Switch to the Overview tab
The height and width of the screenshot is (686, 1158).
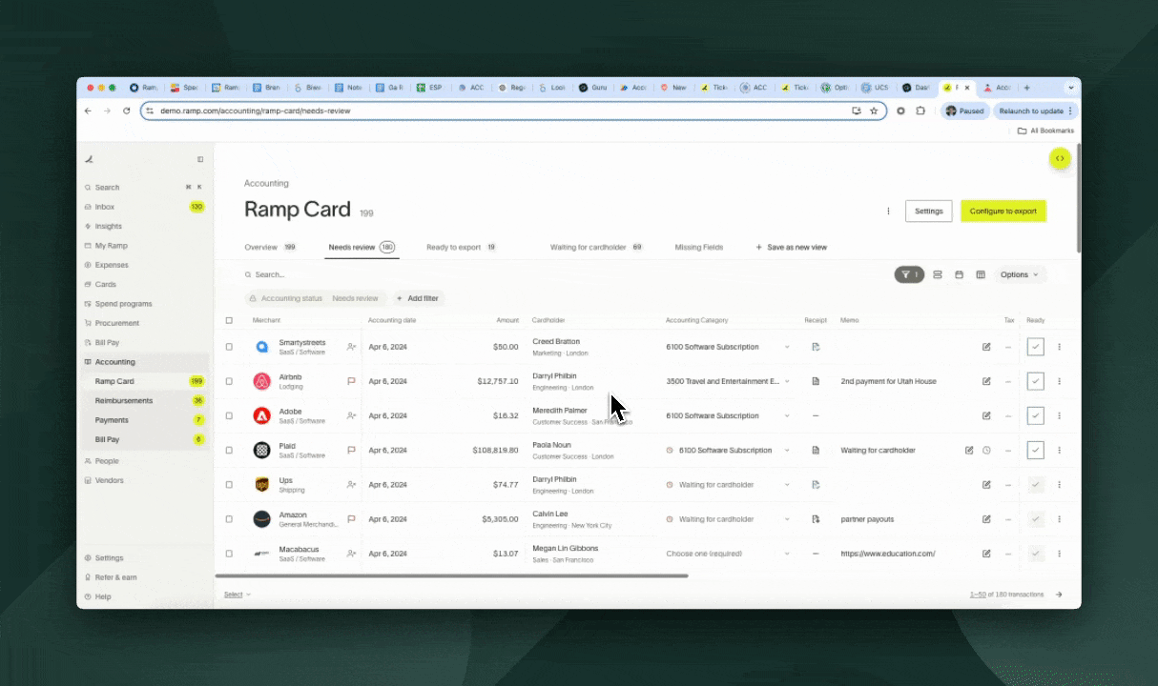[271, 247]
